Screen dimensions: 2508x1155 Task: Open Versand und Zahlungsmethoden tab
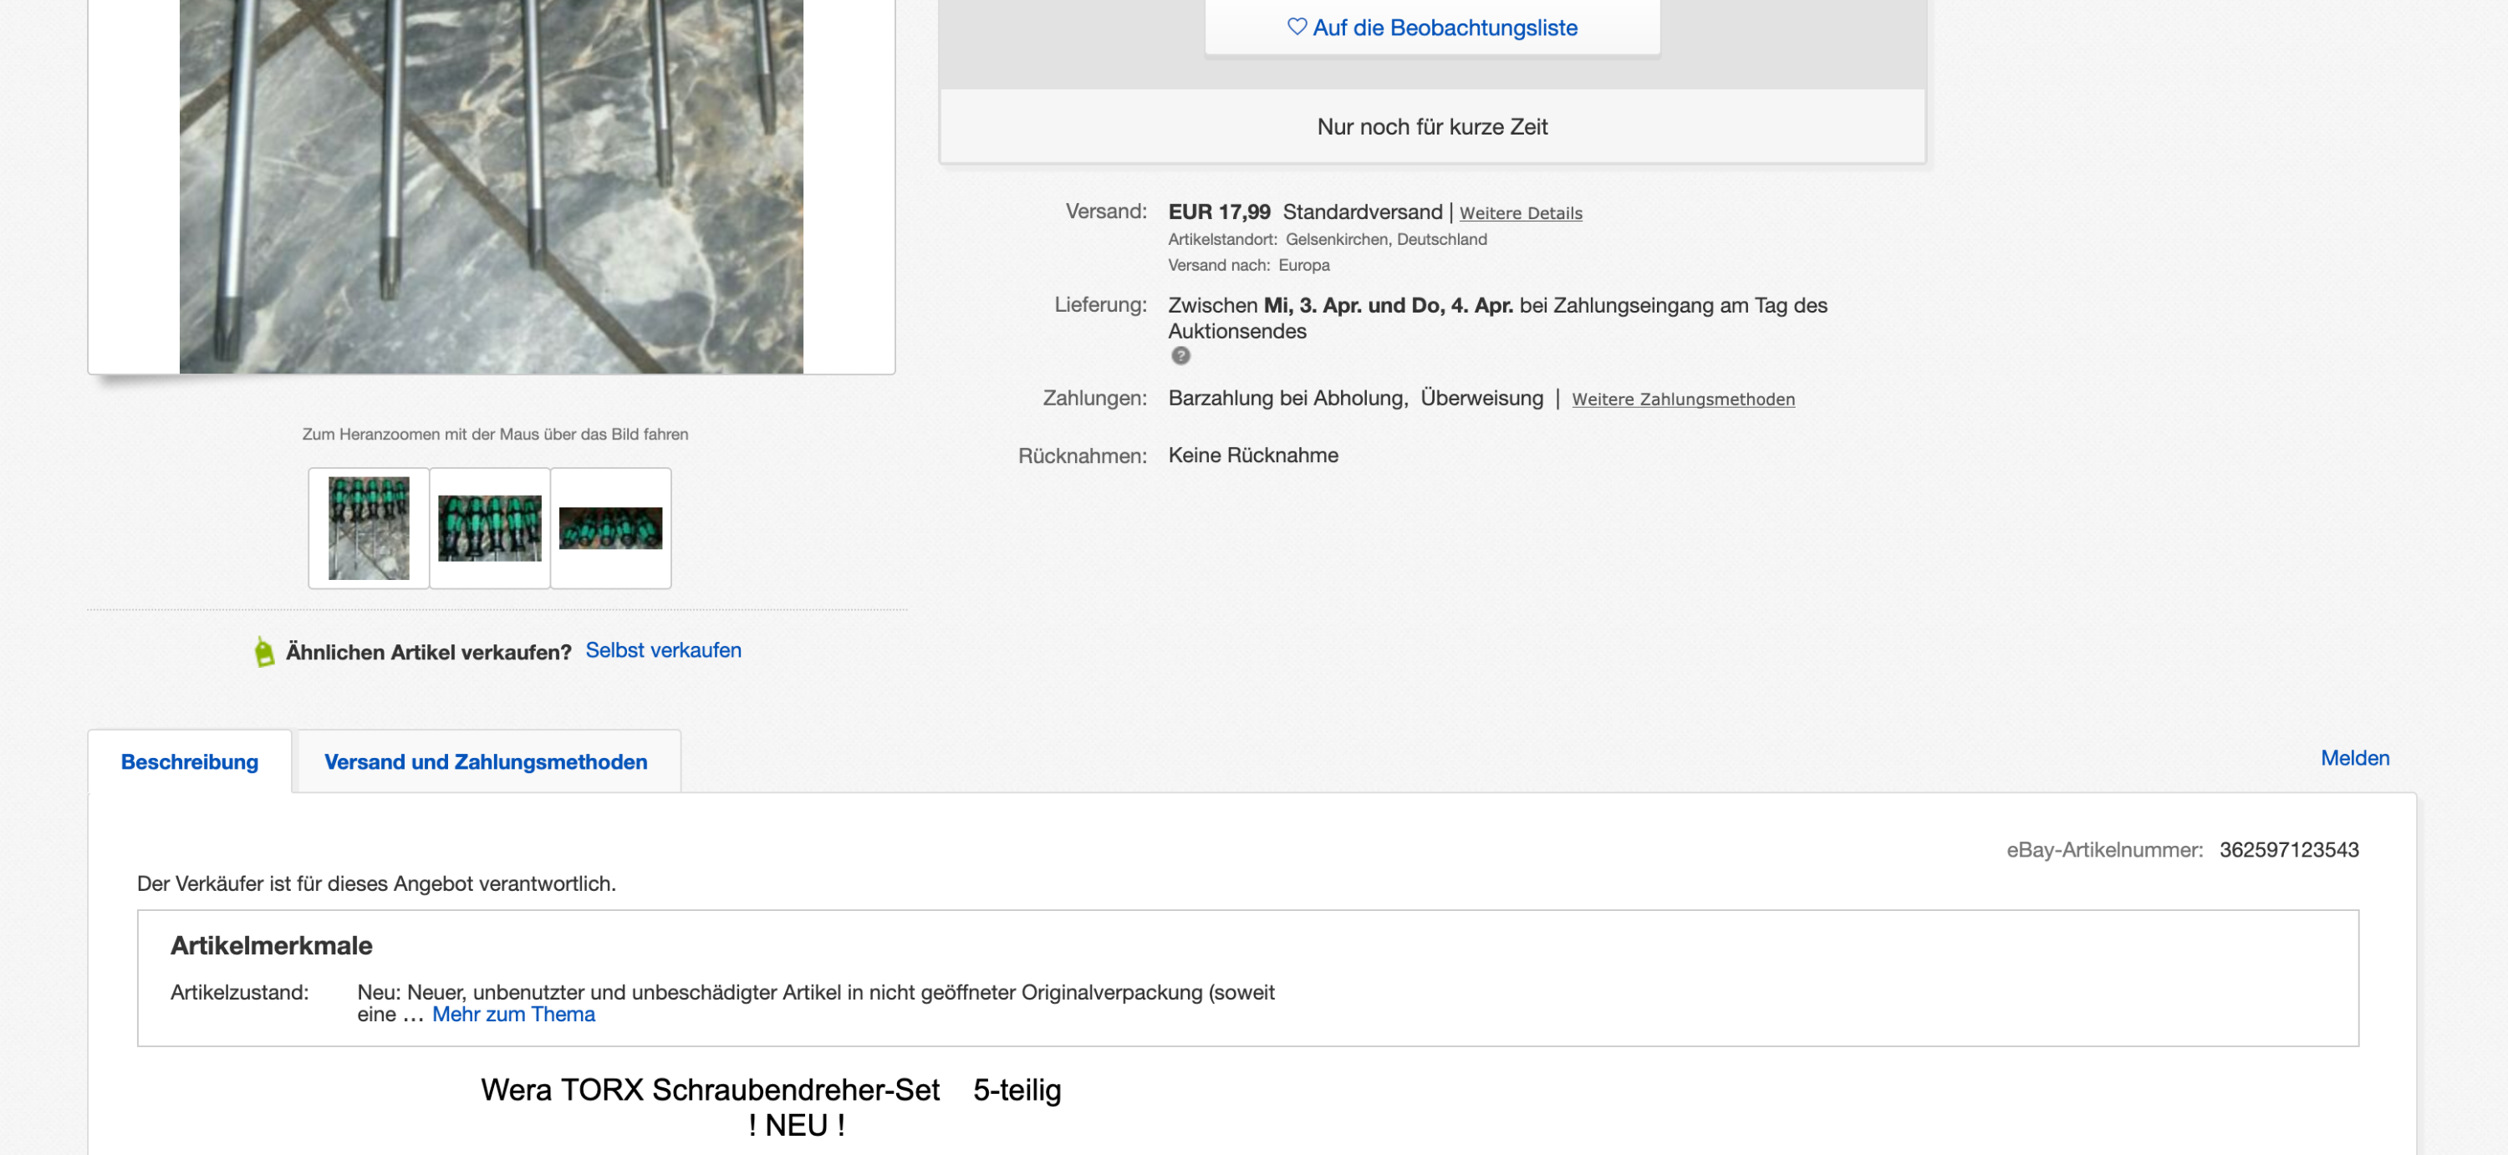(x=486, y=762)
